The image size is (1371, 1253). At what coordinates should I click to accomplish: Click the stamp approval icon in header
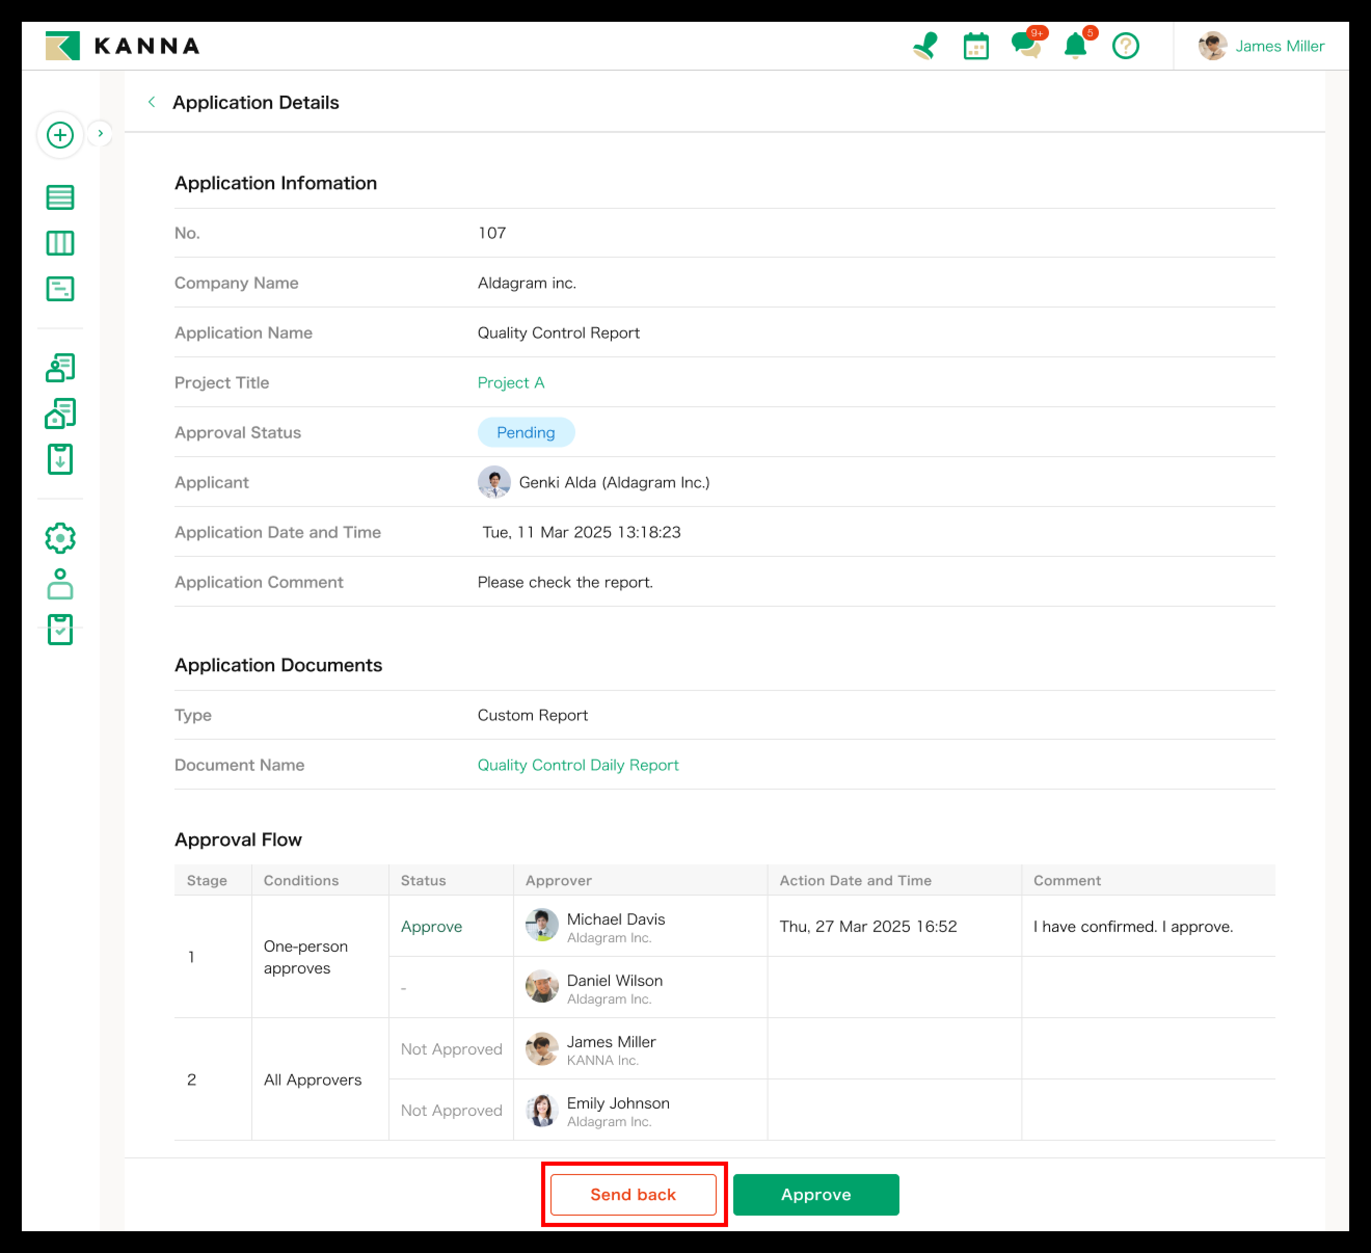pyautogui.click(x=925, y=46)
